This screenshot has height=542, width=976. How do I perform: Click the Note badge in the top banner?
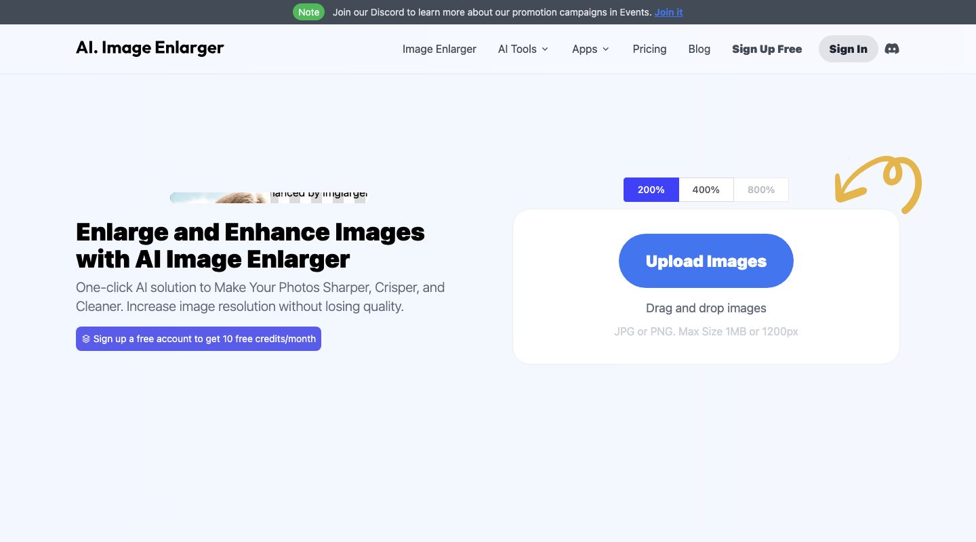pos(308,12)
